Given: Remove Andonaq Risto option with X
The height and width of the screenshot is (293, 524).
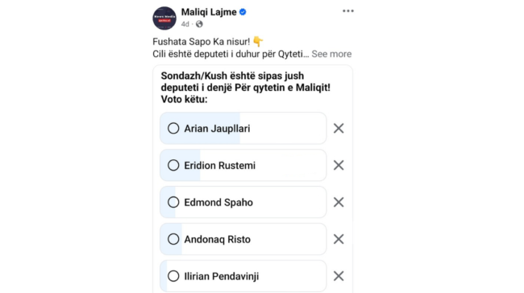Looking at the screenshot, I should (339, 239).
